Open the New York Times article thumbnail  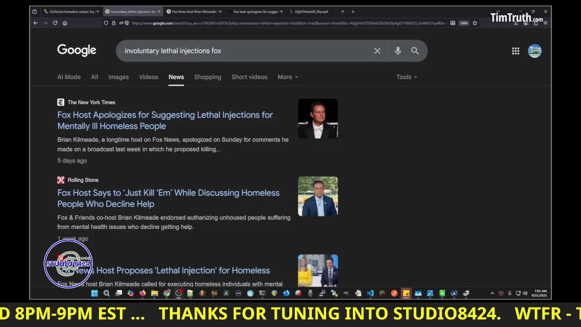(x=318, y=119)
